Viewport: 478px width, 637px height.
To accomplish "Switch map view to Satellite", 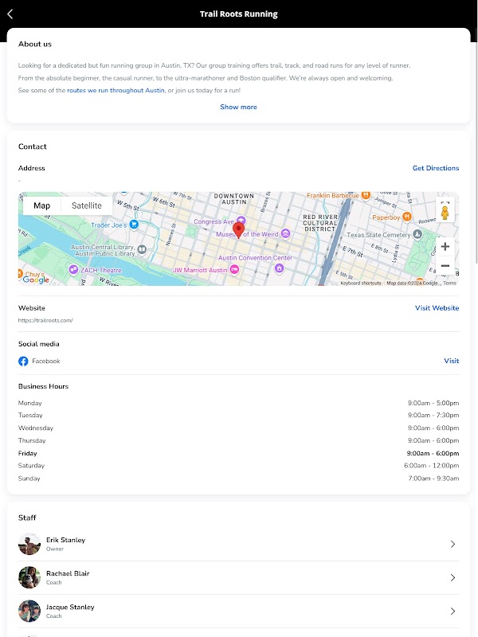I will (x=86, y=205).
